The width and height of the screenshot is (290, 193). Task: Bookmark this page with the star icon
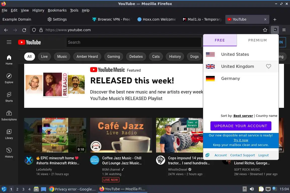265,30
